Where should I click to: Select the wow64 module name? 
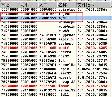click(x=64, y=31)
